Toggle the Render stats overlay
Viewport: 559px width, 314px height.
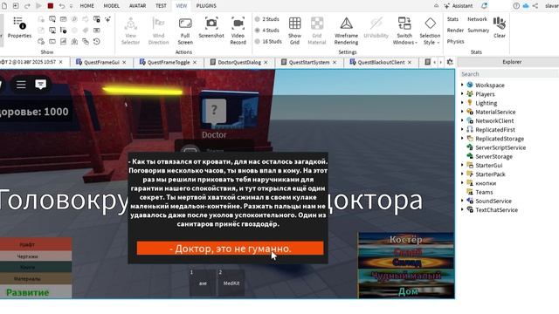coord(455,31)
